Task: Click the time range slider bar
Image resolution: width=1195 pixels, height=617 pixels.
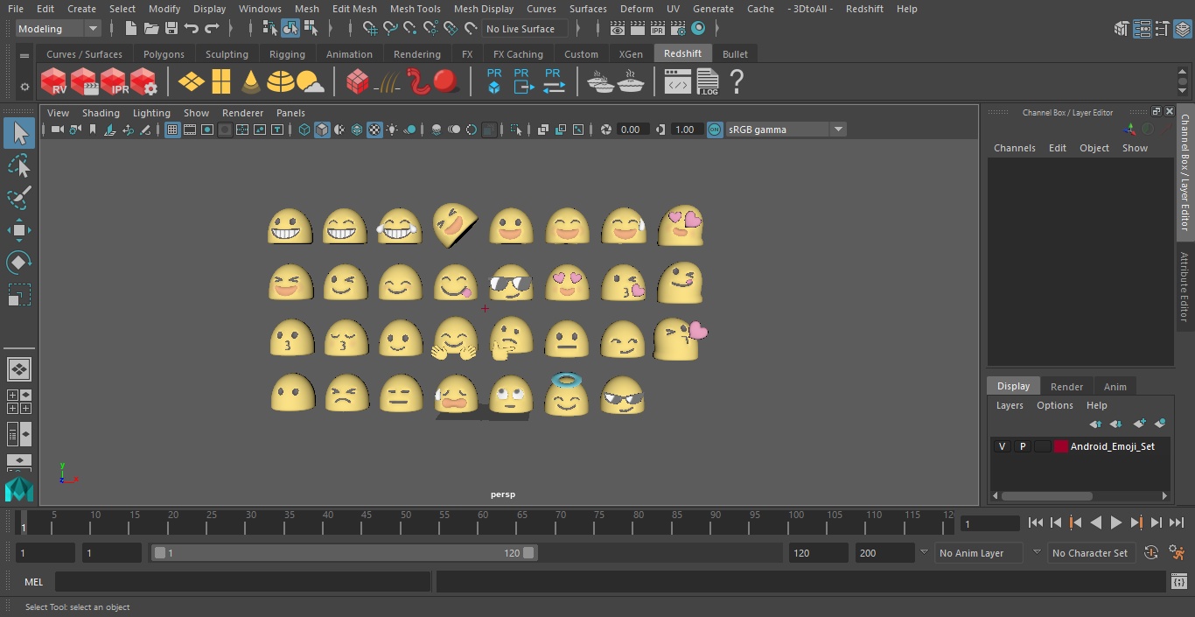Action: [344, 553]
